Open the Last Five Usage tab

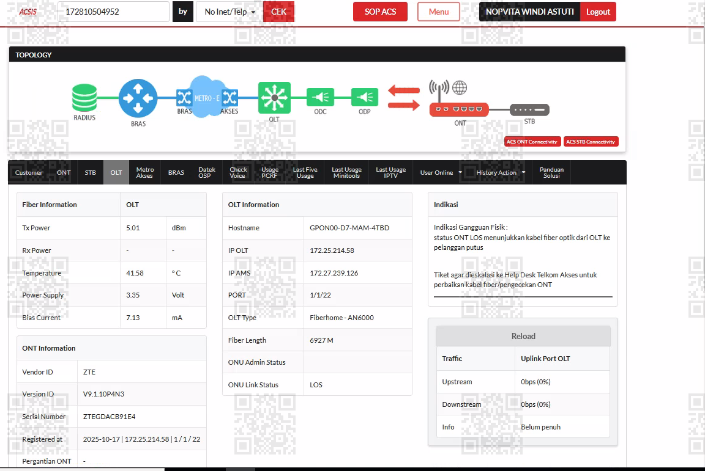point(305,172)
